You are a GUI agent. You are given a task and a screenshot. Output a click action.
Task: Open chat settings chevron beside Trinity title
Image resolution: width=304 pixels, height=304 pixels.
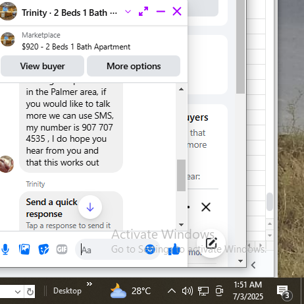[128, 12]
